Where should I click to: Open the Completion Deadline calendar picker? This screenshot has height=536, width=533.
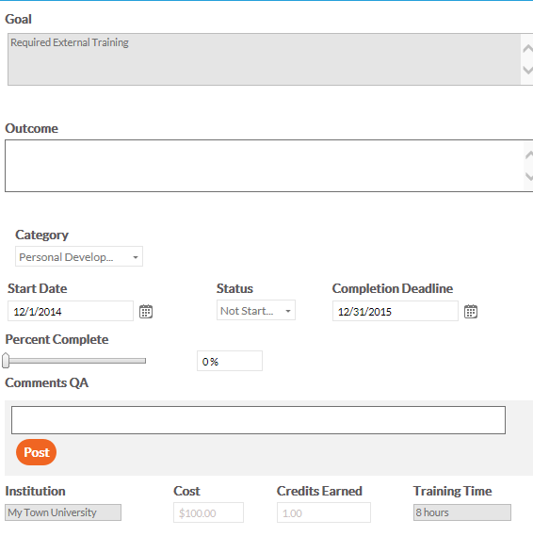[471, 312]
